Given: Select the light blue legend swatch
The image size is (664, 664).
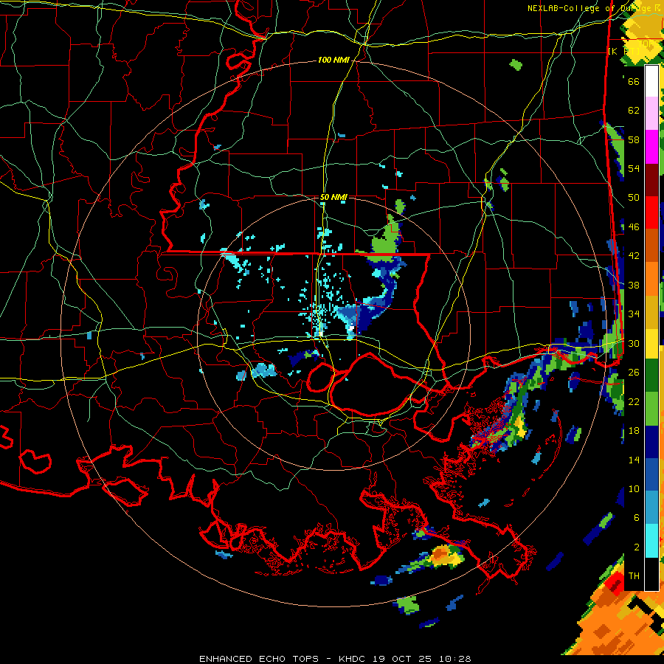Looking at the screenshot, I should (651, 507).
